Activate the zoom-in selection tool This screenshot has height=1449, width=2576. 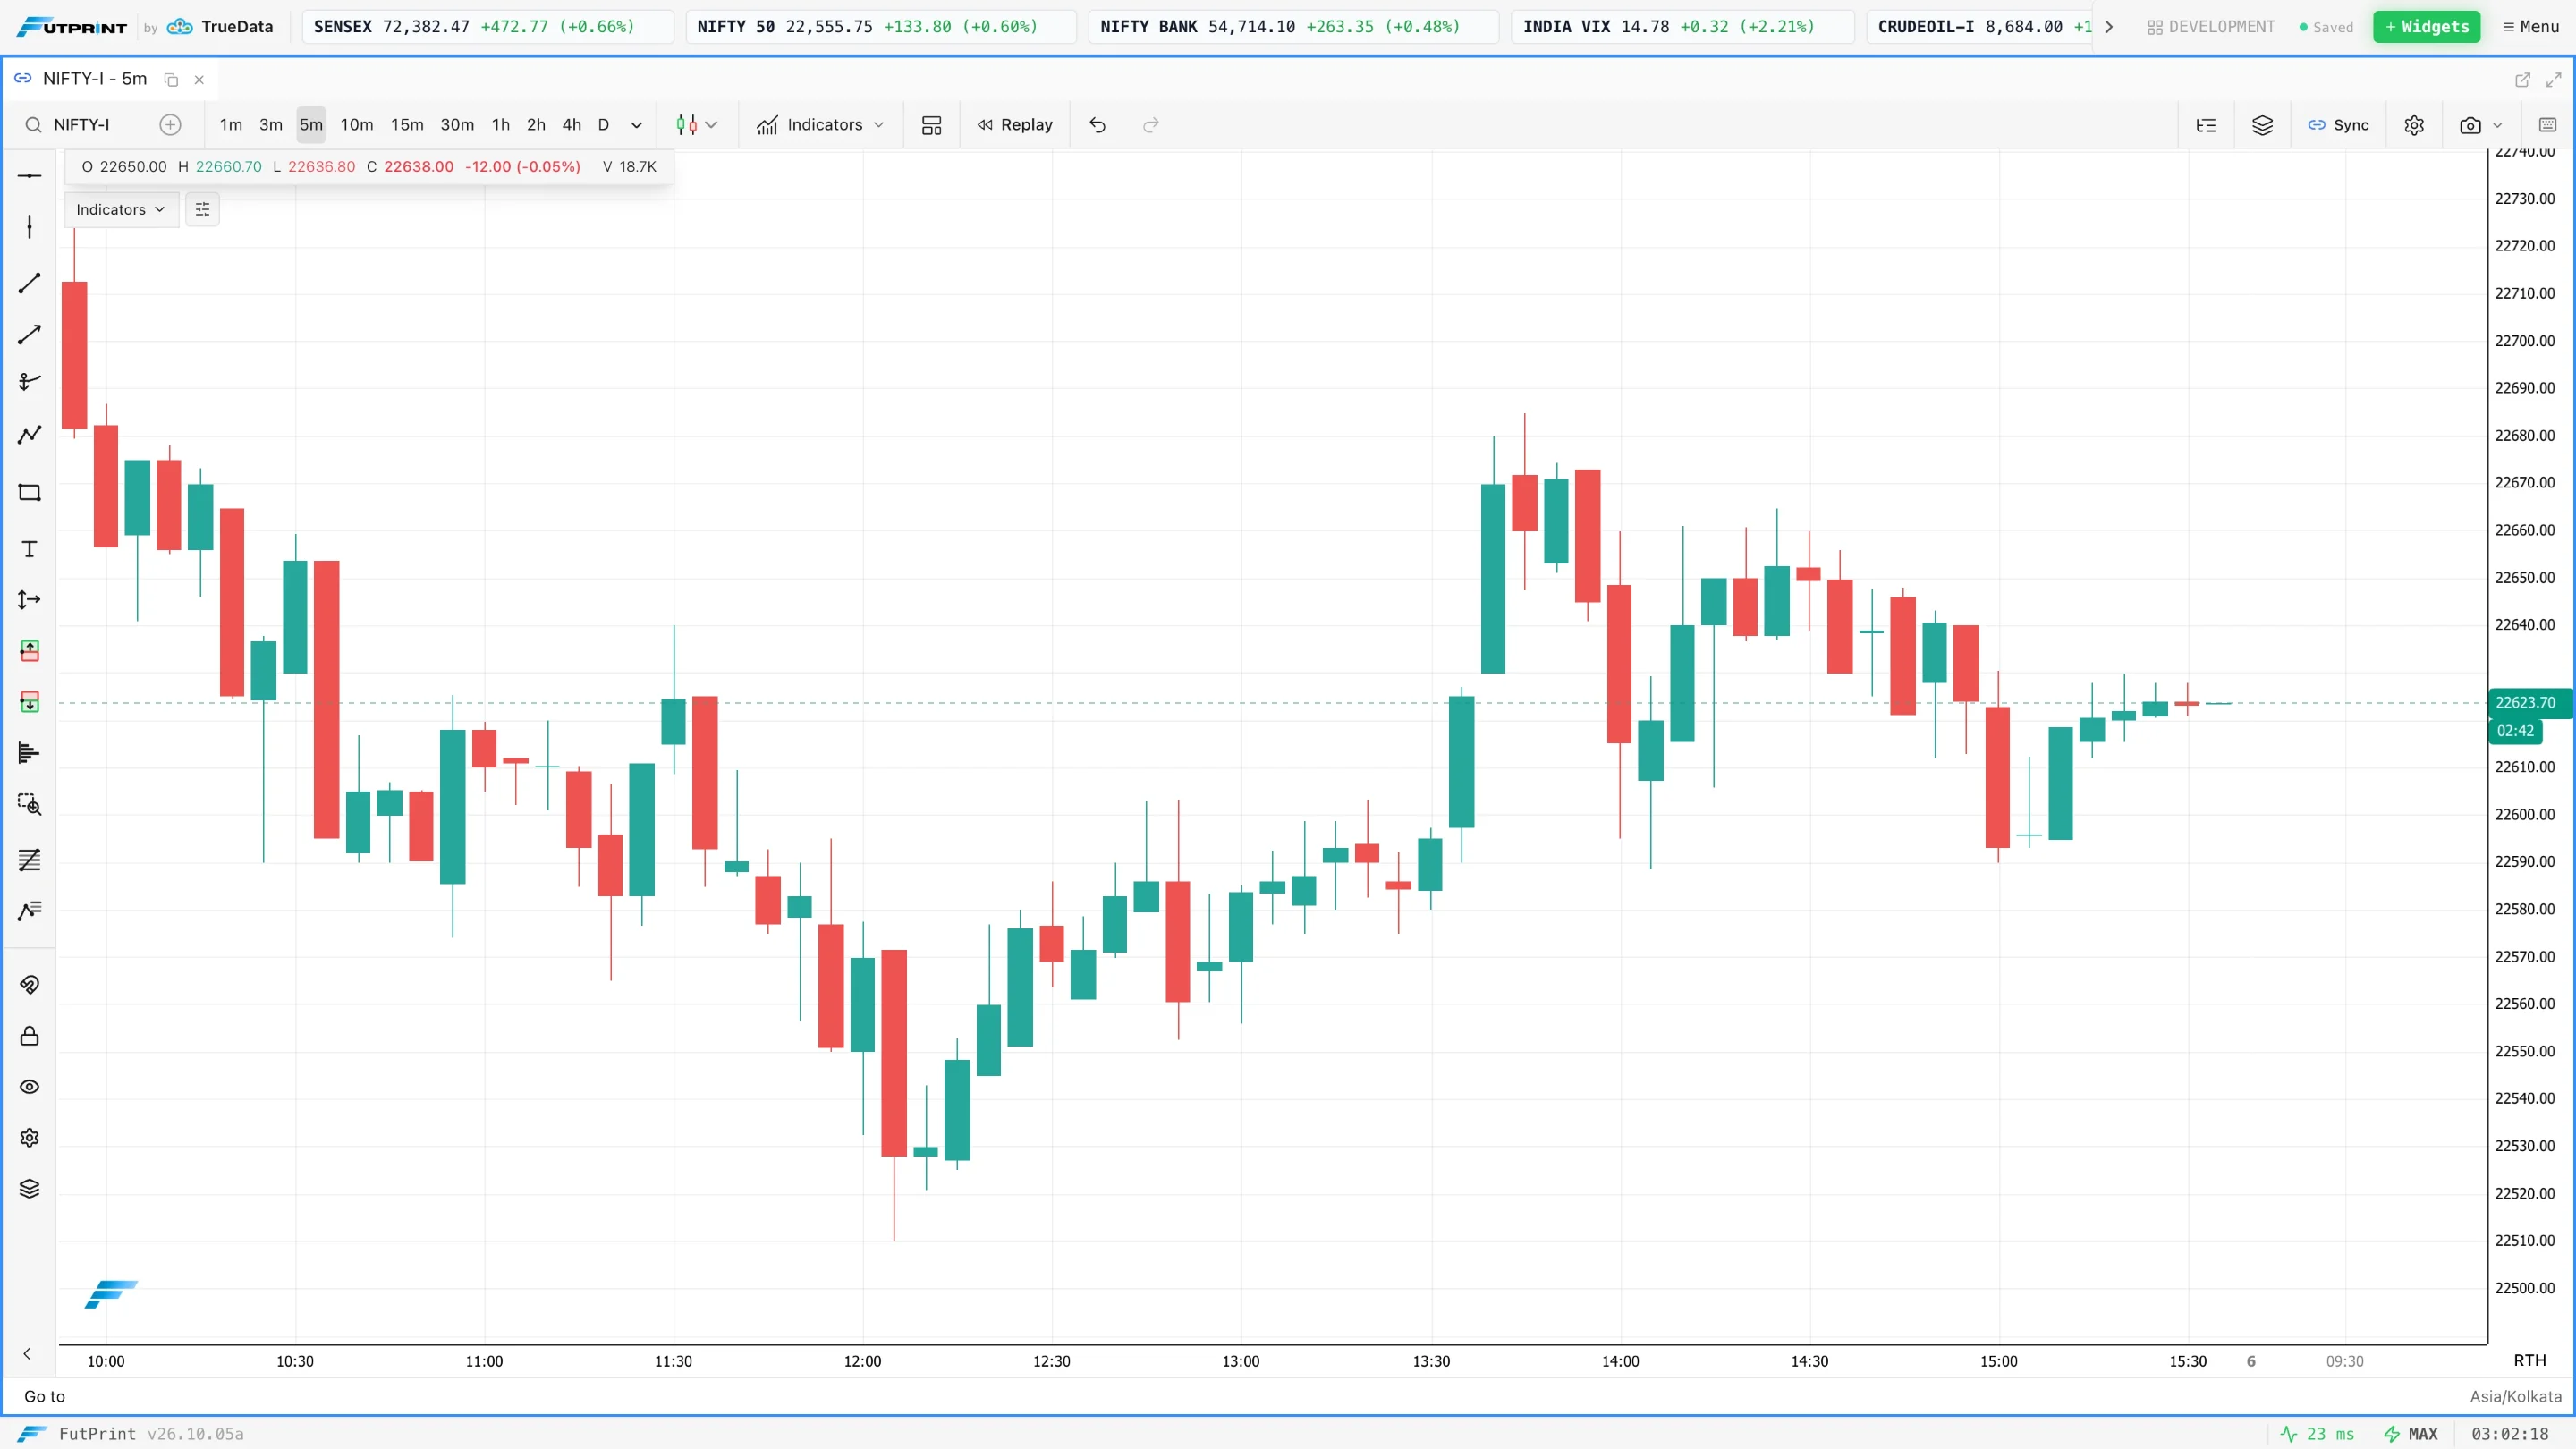(29, 804)
